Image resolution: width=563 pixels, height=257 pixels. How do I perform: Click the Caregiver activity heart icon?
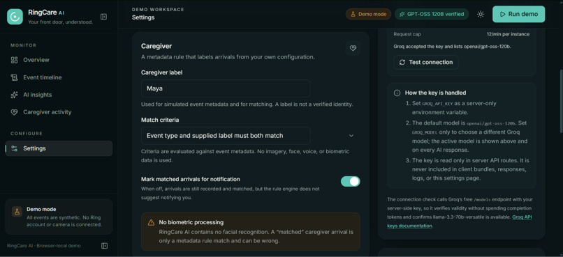pyautogui.click(x=15, y=112)
